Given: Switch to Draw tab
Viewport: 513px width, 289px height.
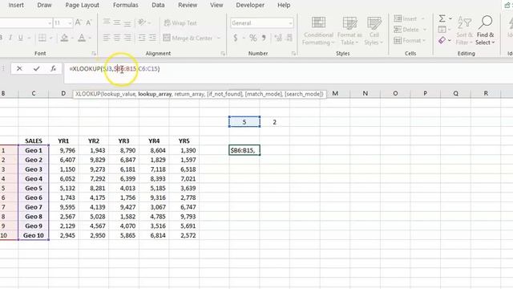Looking at the screenshot, I should [x=44, y=6].
